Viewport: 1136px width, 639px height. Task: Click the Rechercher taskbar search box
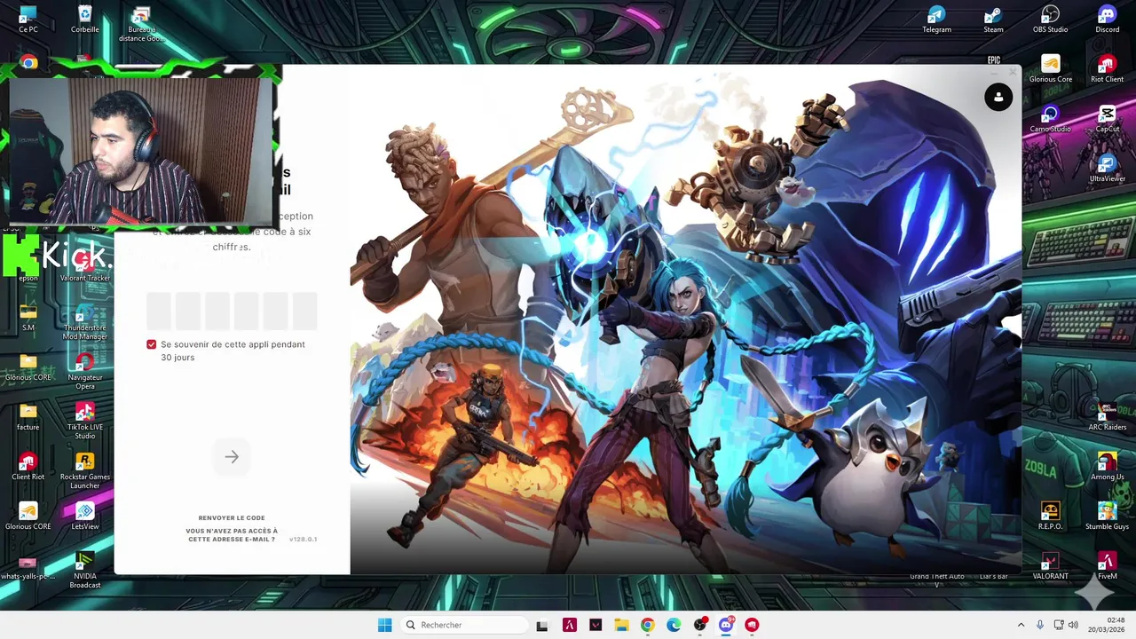point(463,625)
